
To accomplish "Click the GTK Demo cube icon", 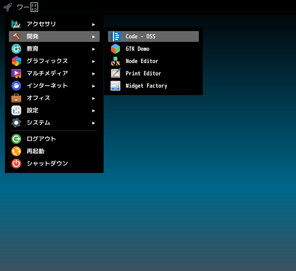I will coord(115,49).
